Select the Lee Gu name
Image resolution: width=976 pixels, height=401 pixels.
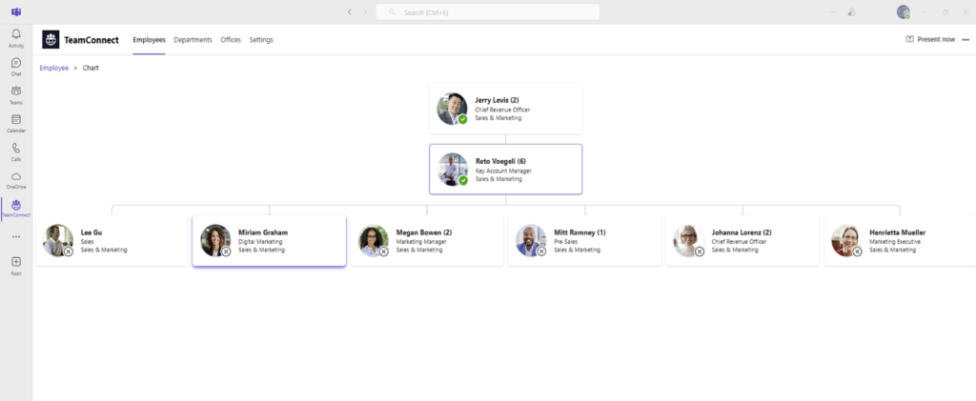(91, 232)
